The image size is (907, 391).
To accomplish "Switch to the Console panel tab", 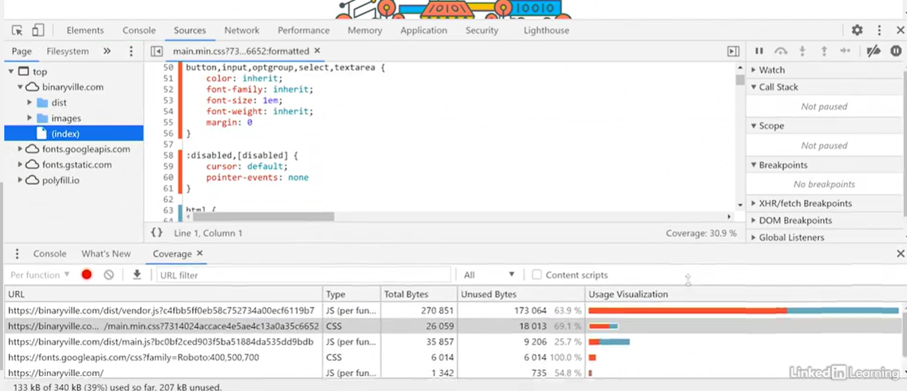I will 139,30.
